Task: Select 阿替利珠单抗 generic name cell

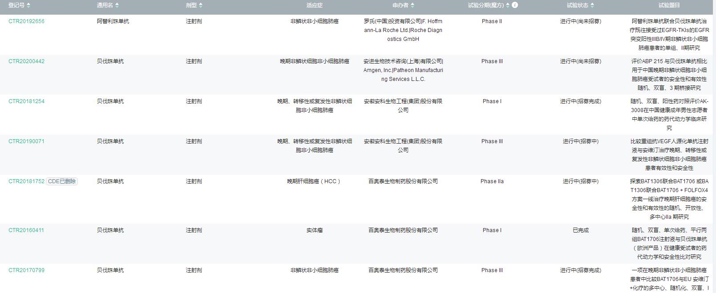Action: pyautogui.click(x=113, y=21)
